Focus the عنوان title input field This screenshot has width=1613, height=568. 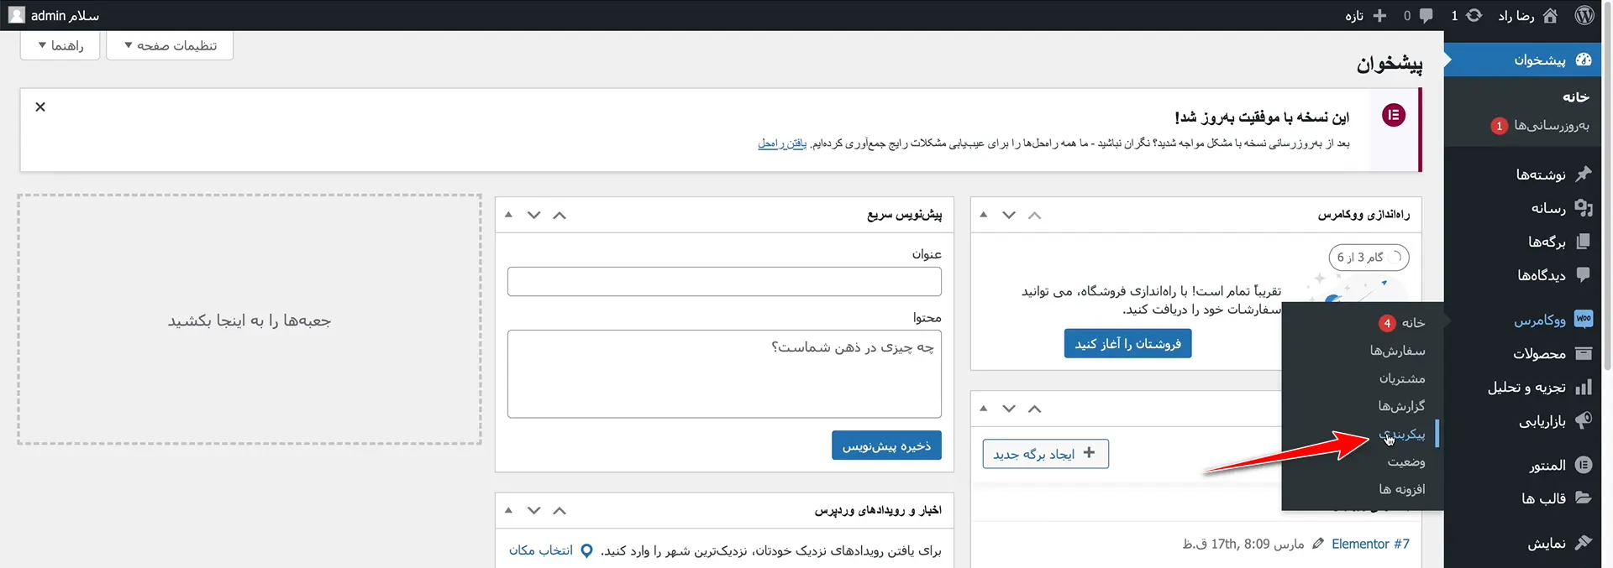tap(724, 281)
